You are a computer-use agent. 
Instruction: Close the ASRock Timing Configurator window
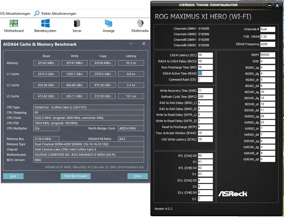tap(277, 6)
